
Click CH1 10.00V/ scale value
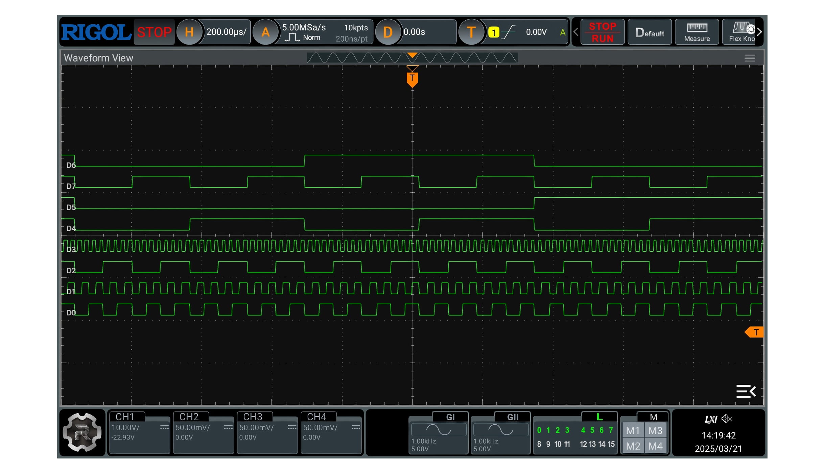tap(125, 427)
